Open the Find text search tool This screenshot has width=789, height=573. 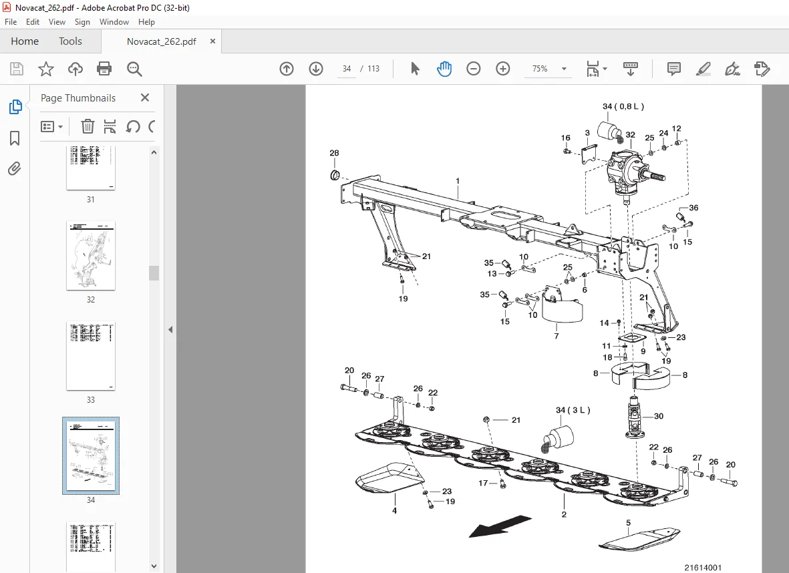coord(134,69)
